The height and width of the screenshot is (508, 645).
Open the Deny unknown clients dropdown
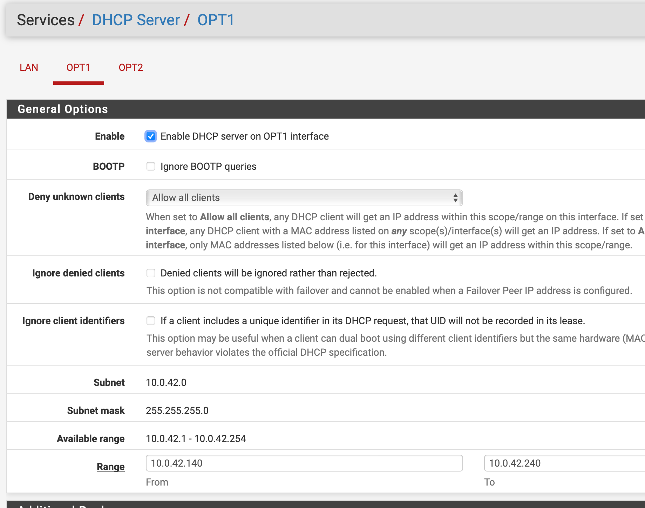tap(304, 198)
